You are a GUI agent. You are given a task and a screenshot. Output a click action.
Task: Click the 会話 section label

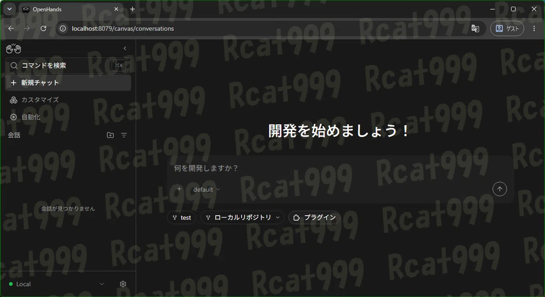click(14, 135)
